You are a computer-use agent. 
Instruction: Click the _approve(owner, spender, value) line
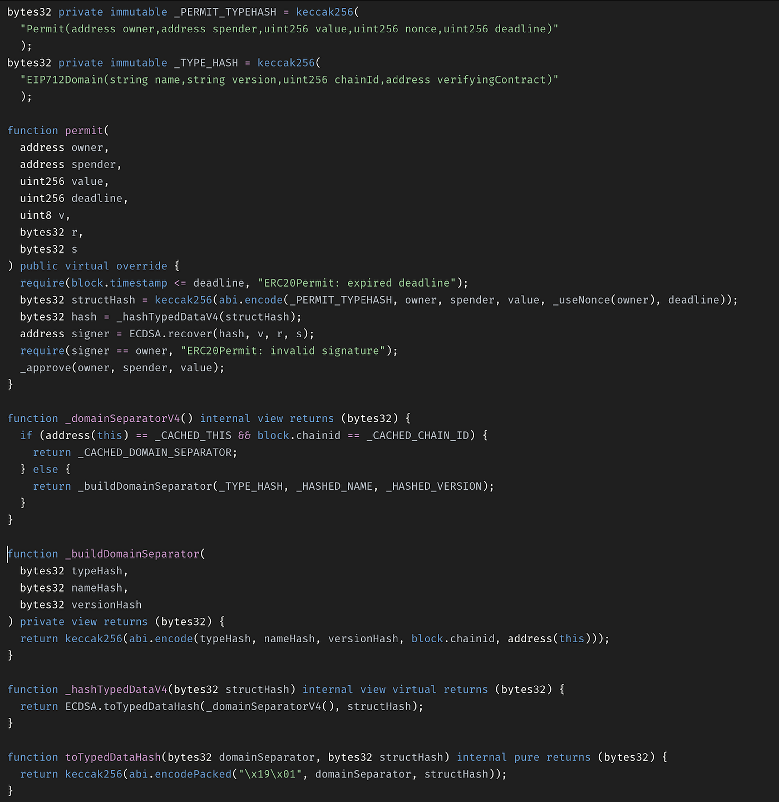(122, 368)
